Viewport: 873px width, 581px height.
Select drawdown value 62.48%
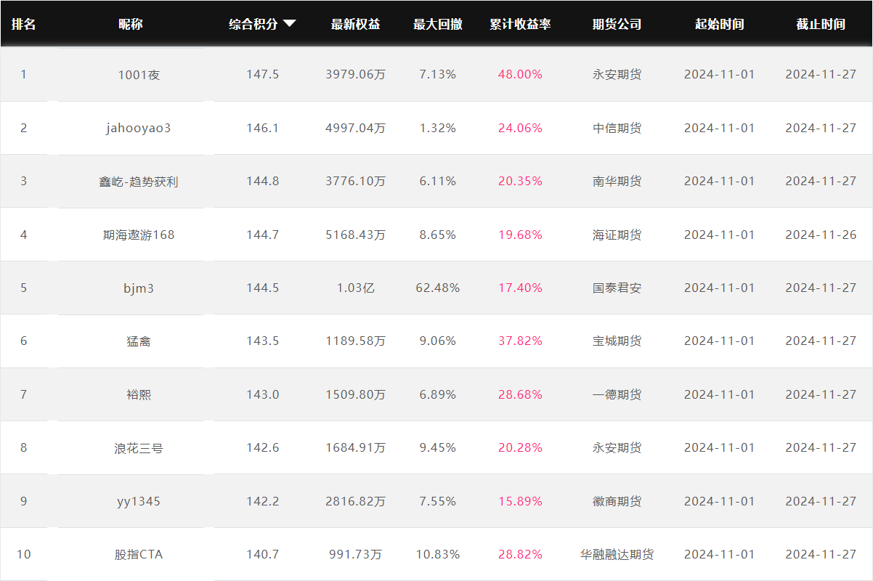[438, 288]
